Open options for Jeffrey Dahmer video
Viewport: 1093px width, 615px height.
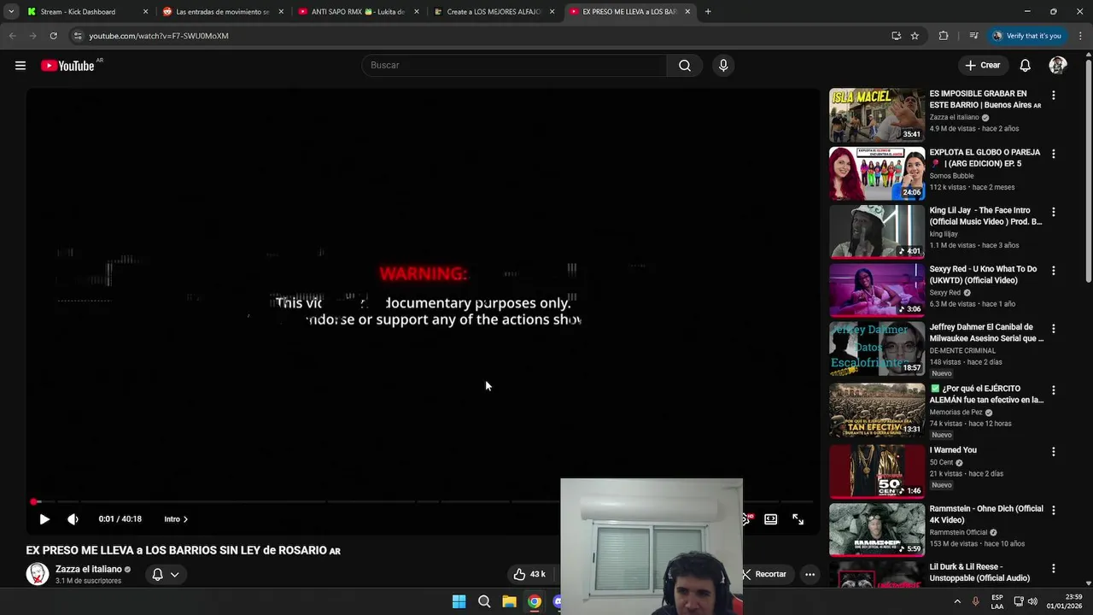pyautogui.click(x=1054, y=329)
